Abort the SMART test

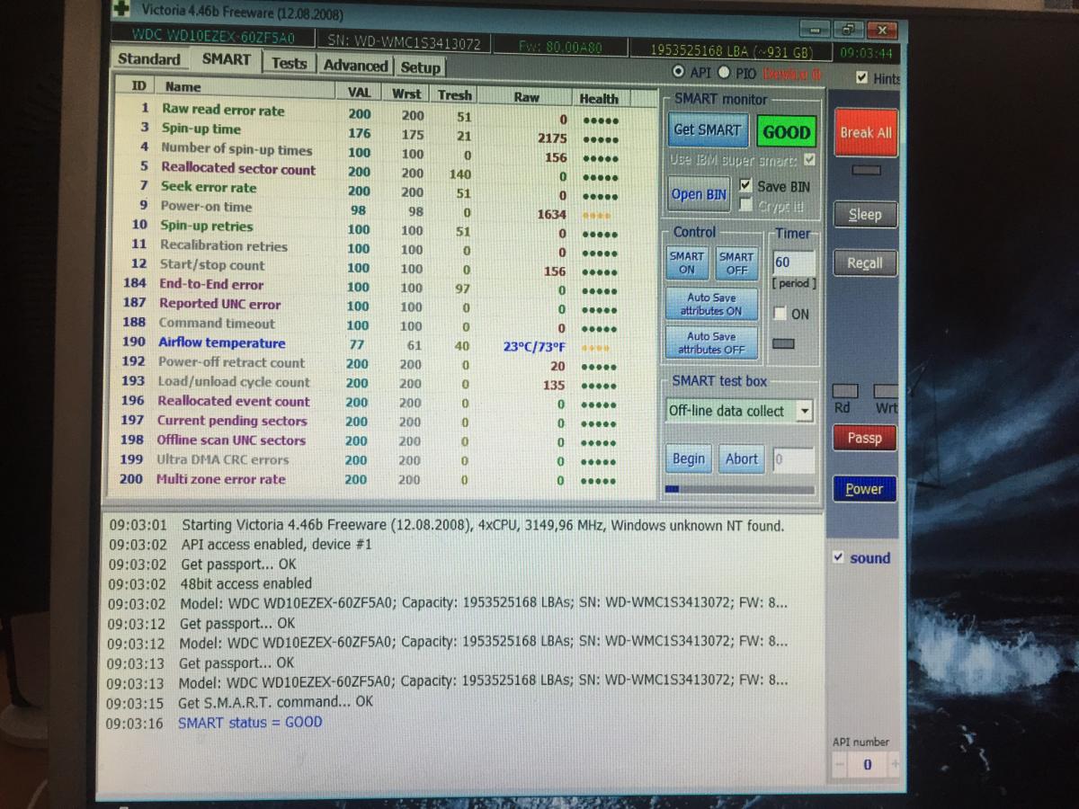(x=742, y=459)
